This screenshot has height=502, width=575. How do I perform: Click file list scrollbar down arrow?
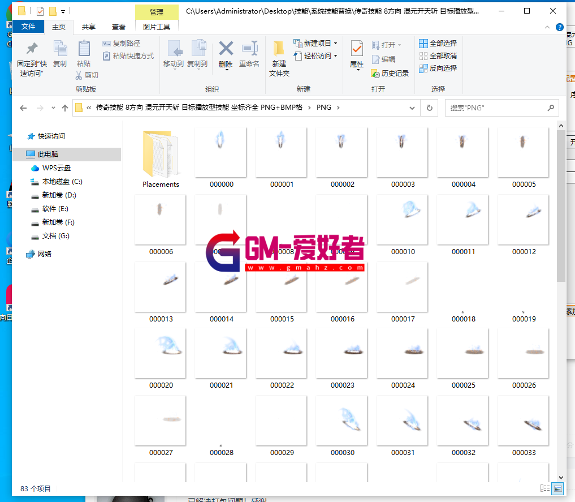(x=561, y=478)
